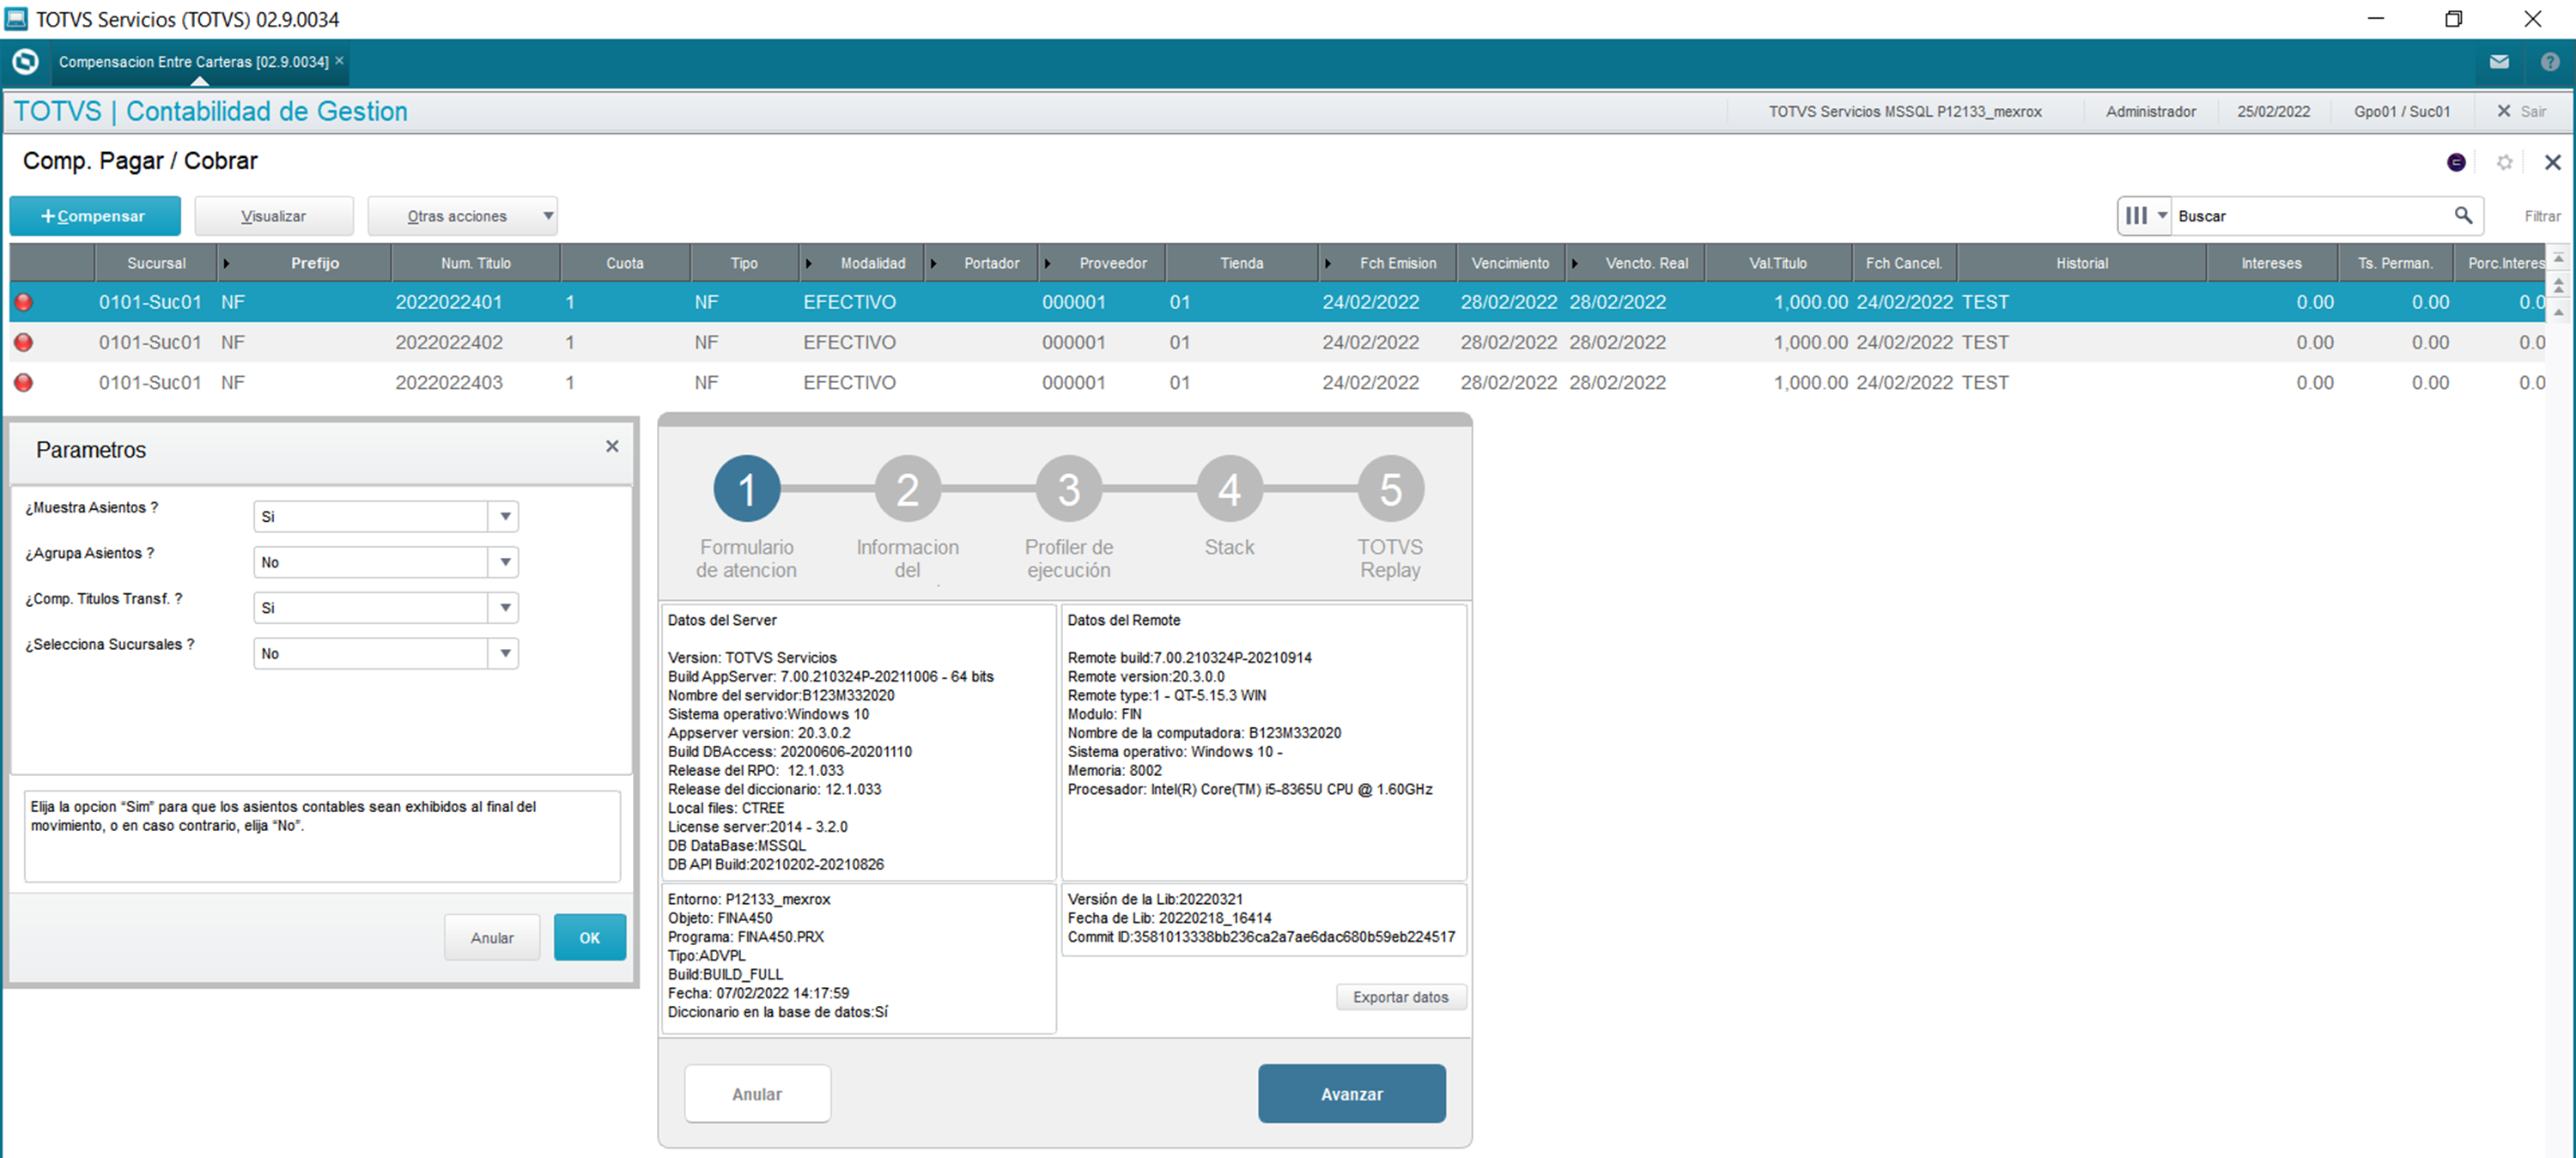Viewport: 2576px width, 1158px height.
Task: Click red status dot of title 2022022402
Action: point(24,342)
